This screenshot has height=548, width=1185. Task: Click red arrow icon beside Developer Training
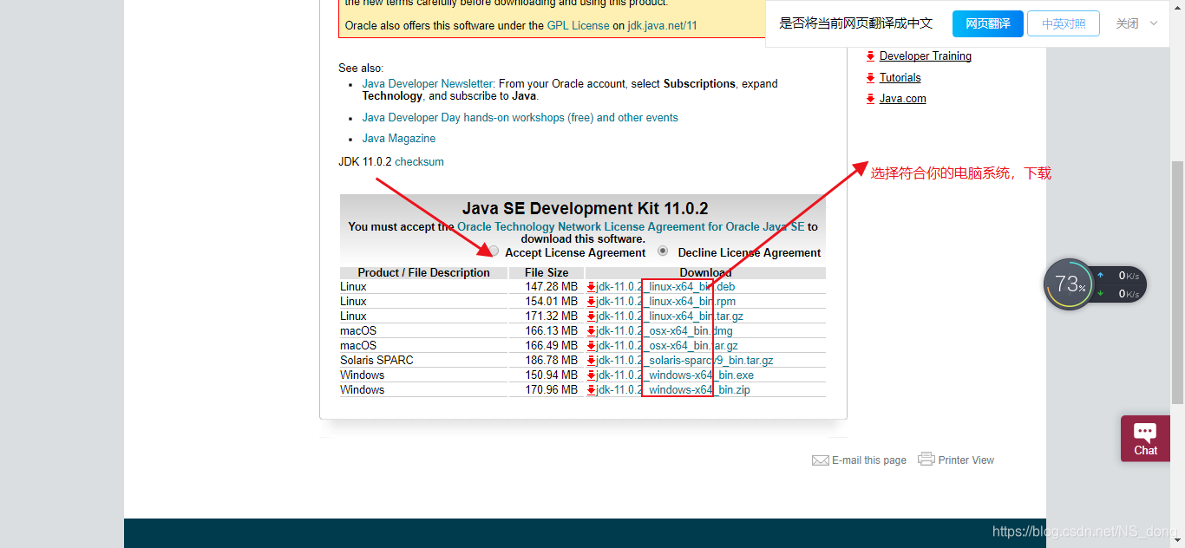click(x=871, y=56)
